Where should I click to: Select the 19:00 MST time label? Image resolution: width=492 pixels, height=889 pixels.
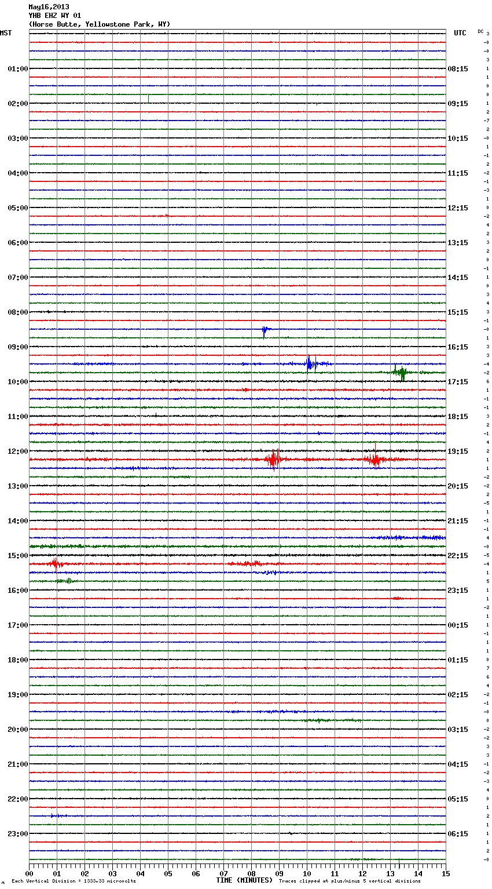[18, 695]
